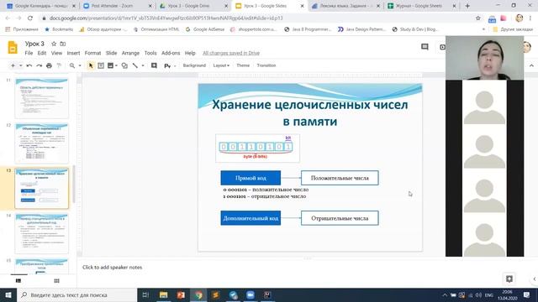Move presentation to folder icon

point(63,44)
